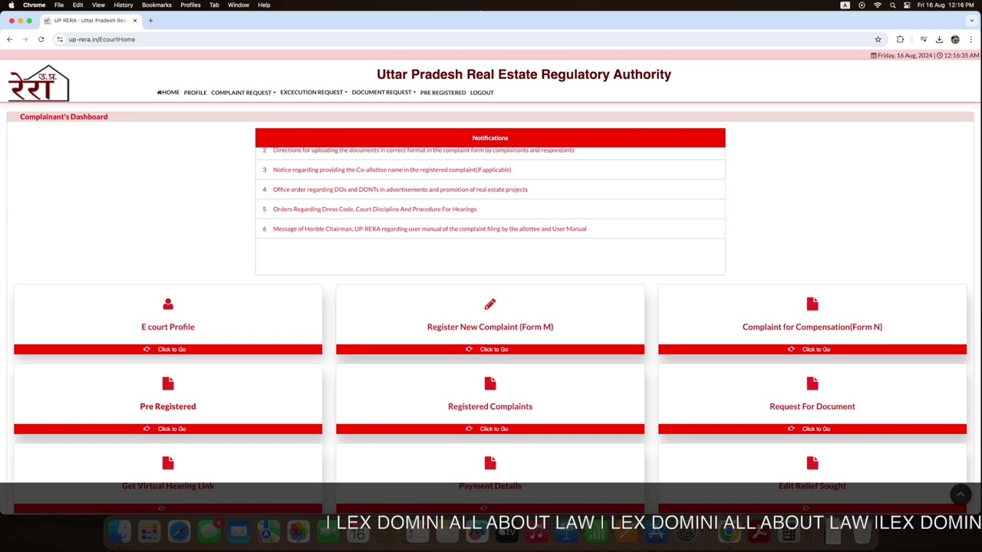
Task: Click the Payment Details document icon
Action: (490, 463)
